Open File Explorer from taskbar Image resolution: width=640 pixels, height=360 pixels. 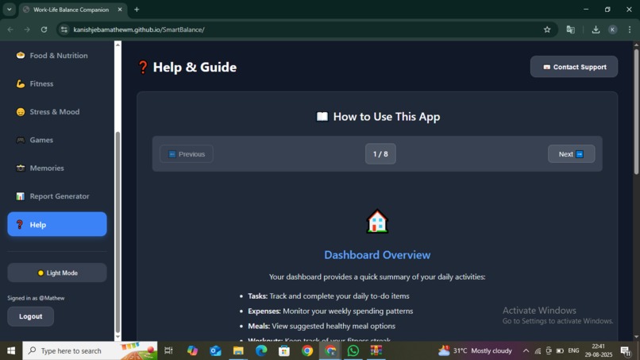238,350
